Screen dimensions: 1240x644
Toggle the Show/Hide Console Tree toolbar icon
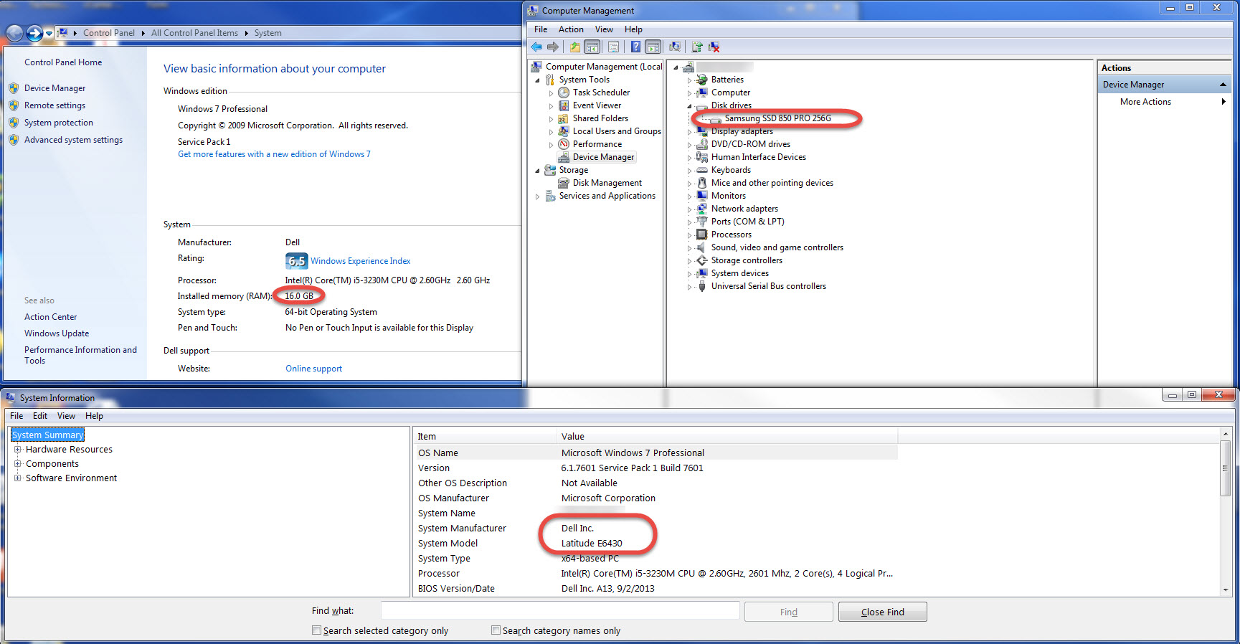[592, 47]
